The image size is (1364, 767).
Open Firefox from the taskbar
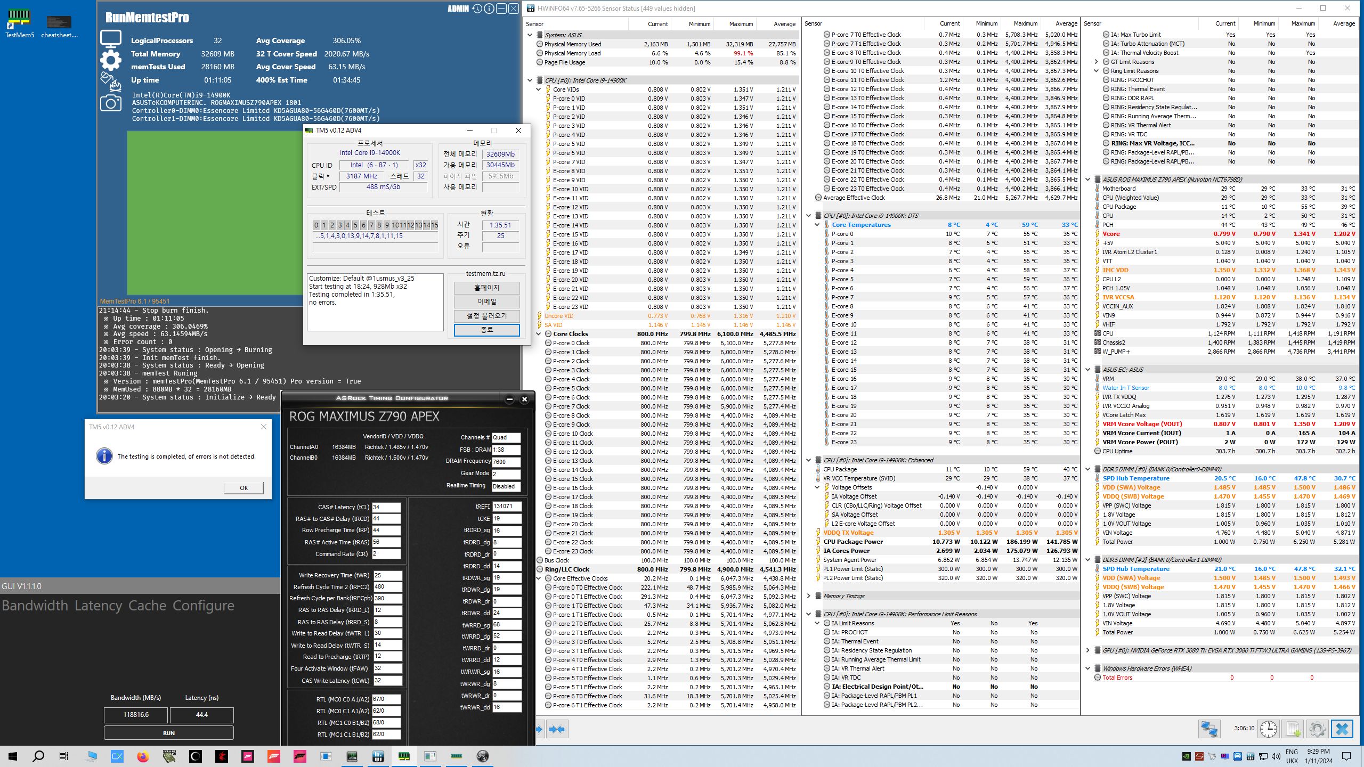(143, 756)
